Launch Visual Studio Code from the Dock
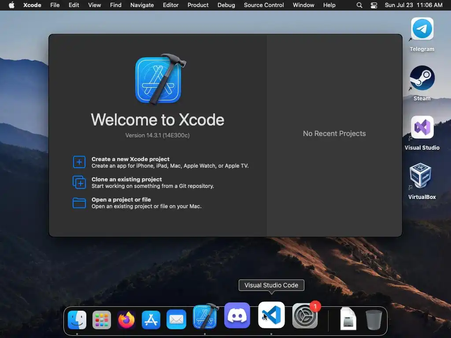Viewport: 451px width, 338px height. pos(271,315)
